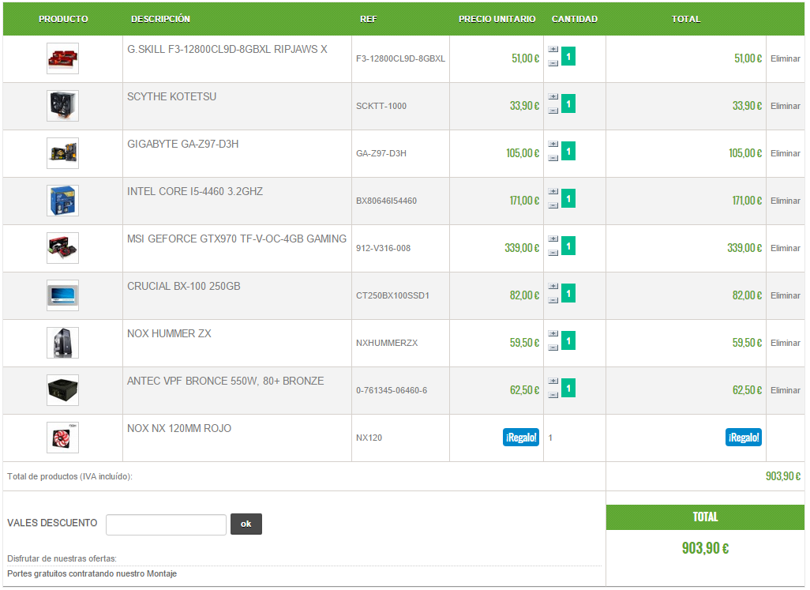Viewport: 810px width, 590px height.
Task: Click quantity field of MSI GeForce GTX970
Action: click(x=568, y=246)
